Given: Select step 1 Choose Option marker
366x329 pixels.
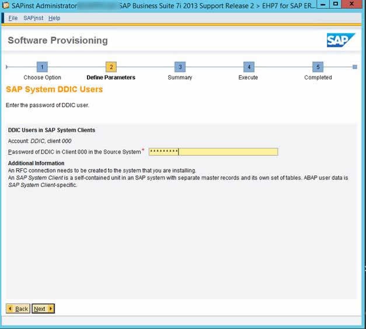Looking at the screenshot, I should click(42, 67).
